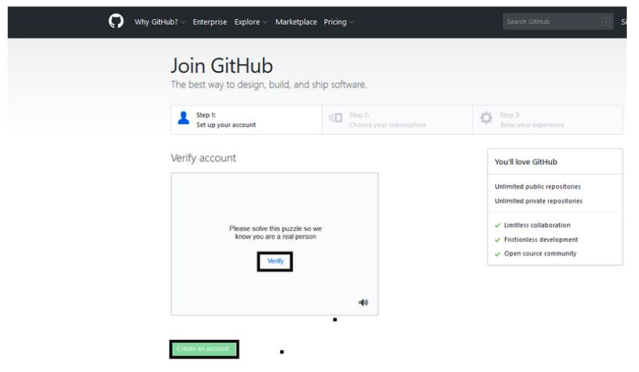
Task: Click 'The best way to design' tagline
Action: (x=268, y=85)
